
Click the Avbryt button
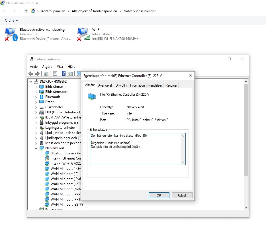[x=182, y=195]
